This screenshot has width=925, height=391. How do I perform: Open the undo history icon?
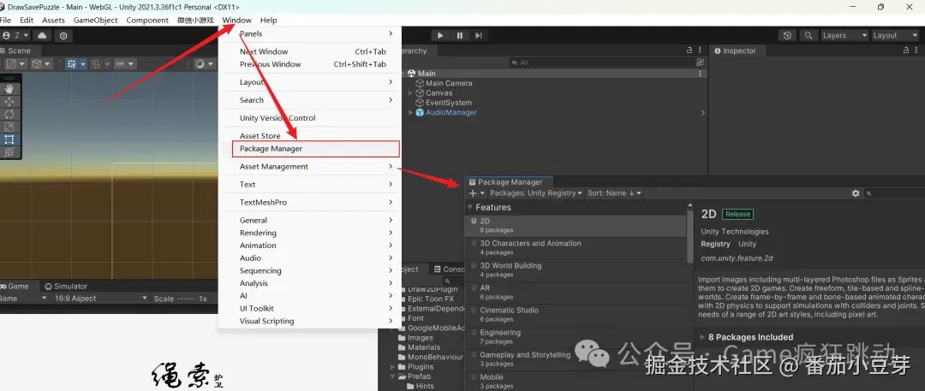(787, 35)
